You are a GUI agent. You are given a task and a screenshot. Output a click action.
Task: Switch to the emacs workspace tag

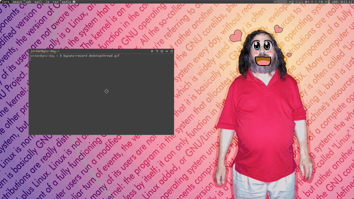tap(17, 2)
